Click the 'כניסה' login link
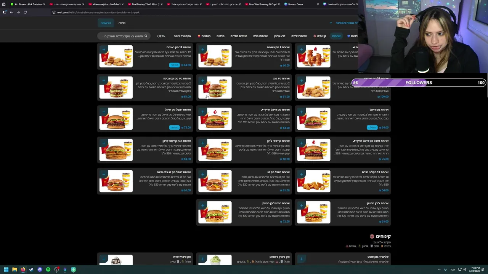This screenshot has height=274, width=488. (x=122, y=23)
